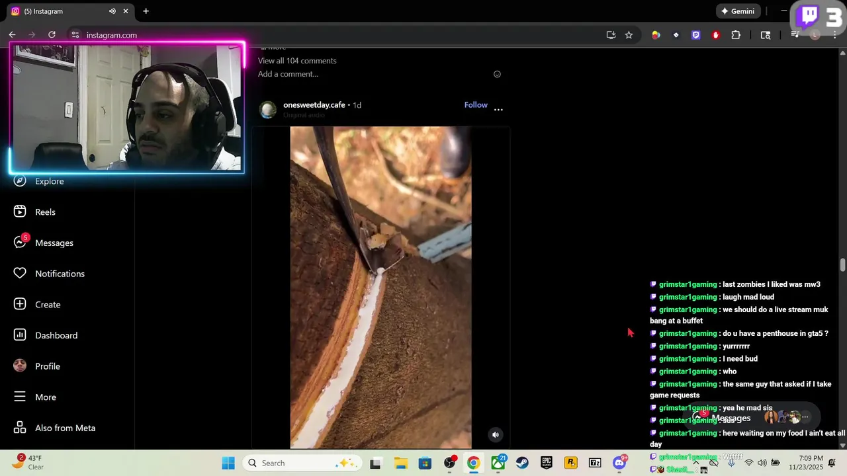
Task: Open Chrome extensions puzzle menu
Action: pyautogui.click(x=736, y=35)
